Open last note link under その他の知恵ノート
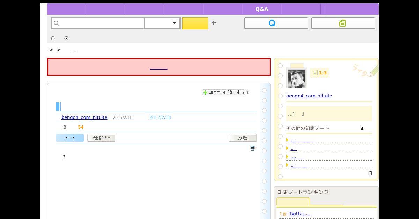This screenshot has width=419, height=219. 299,165
